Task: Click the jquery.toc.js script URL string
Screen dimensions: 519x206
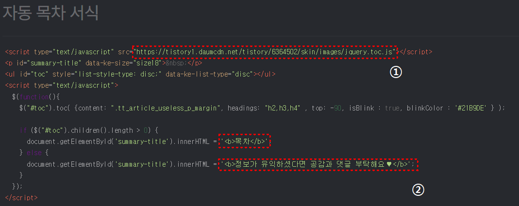Action: point(265,52)
